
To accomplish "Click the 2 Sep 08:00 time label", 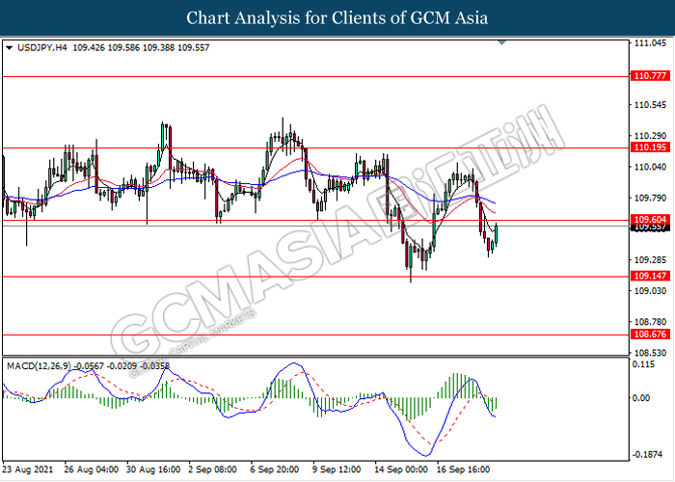I will point(212,469).
